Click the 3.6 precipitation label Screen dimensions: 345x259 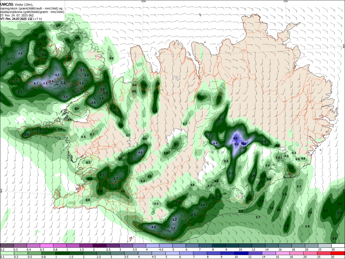click(20, 53)
